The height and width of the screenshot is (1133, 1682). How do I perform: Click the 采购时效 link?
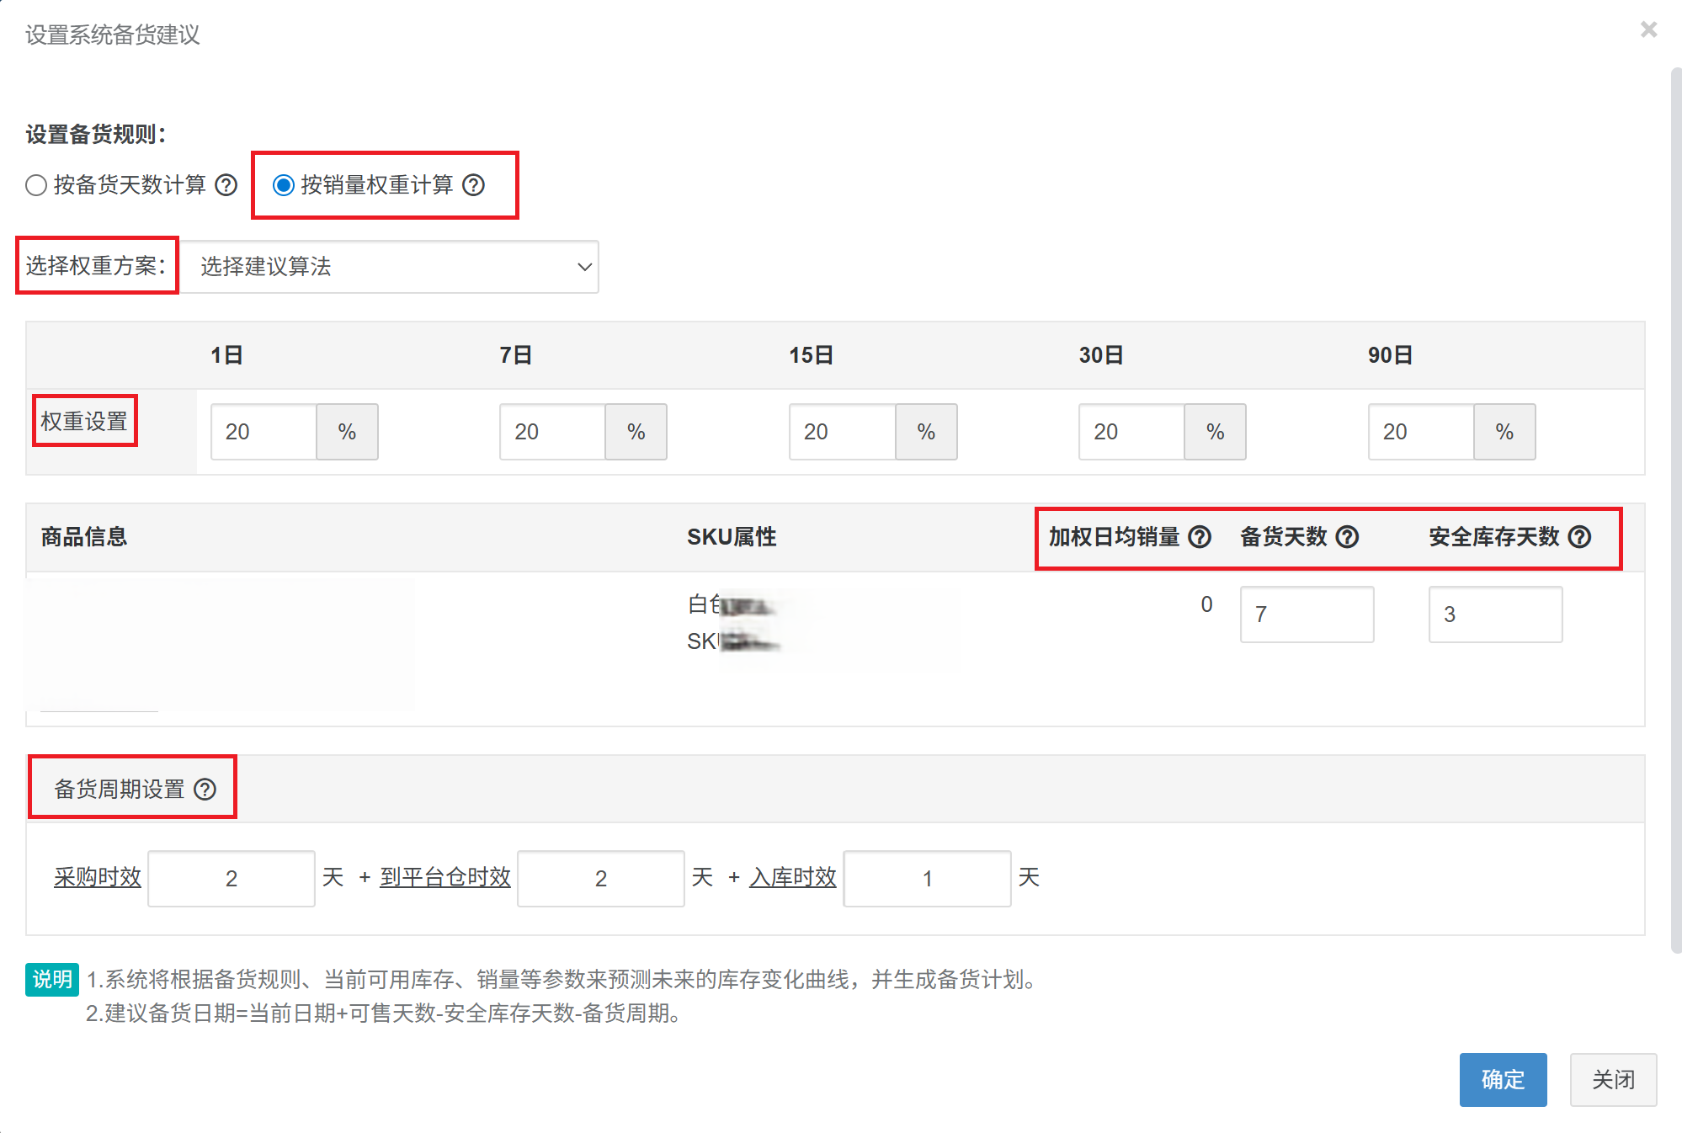(97, 877)
